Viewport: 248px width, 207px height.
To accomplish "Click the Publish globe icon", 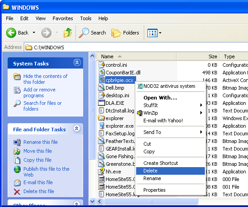I will point(17,169).
